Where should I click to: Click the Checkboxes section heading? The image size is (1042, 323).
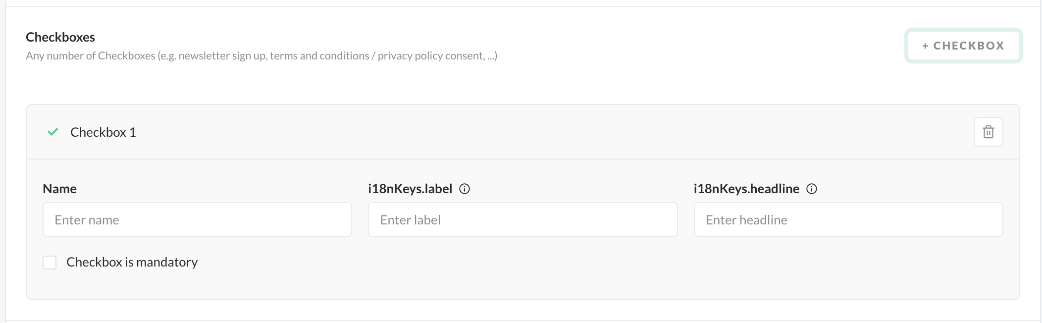[60, 37]
